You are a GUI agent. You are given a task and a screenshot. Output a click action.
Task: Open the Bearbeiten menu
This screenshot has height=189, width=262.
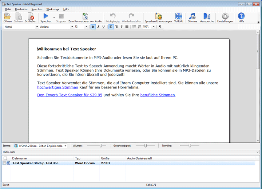21,9
